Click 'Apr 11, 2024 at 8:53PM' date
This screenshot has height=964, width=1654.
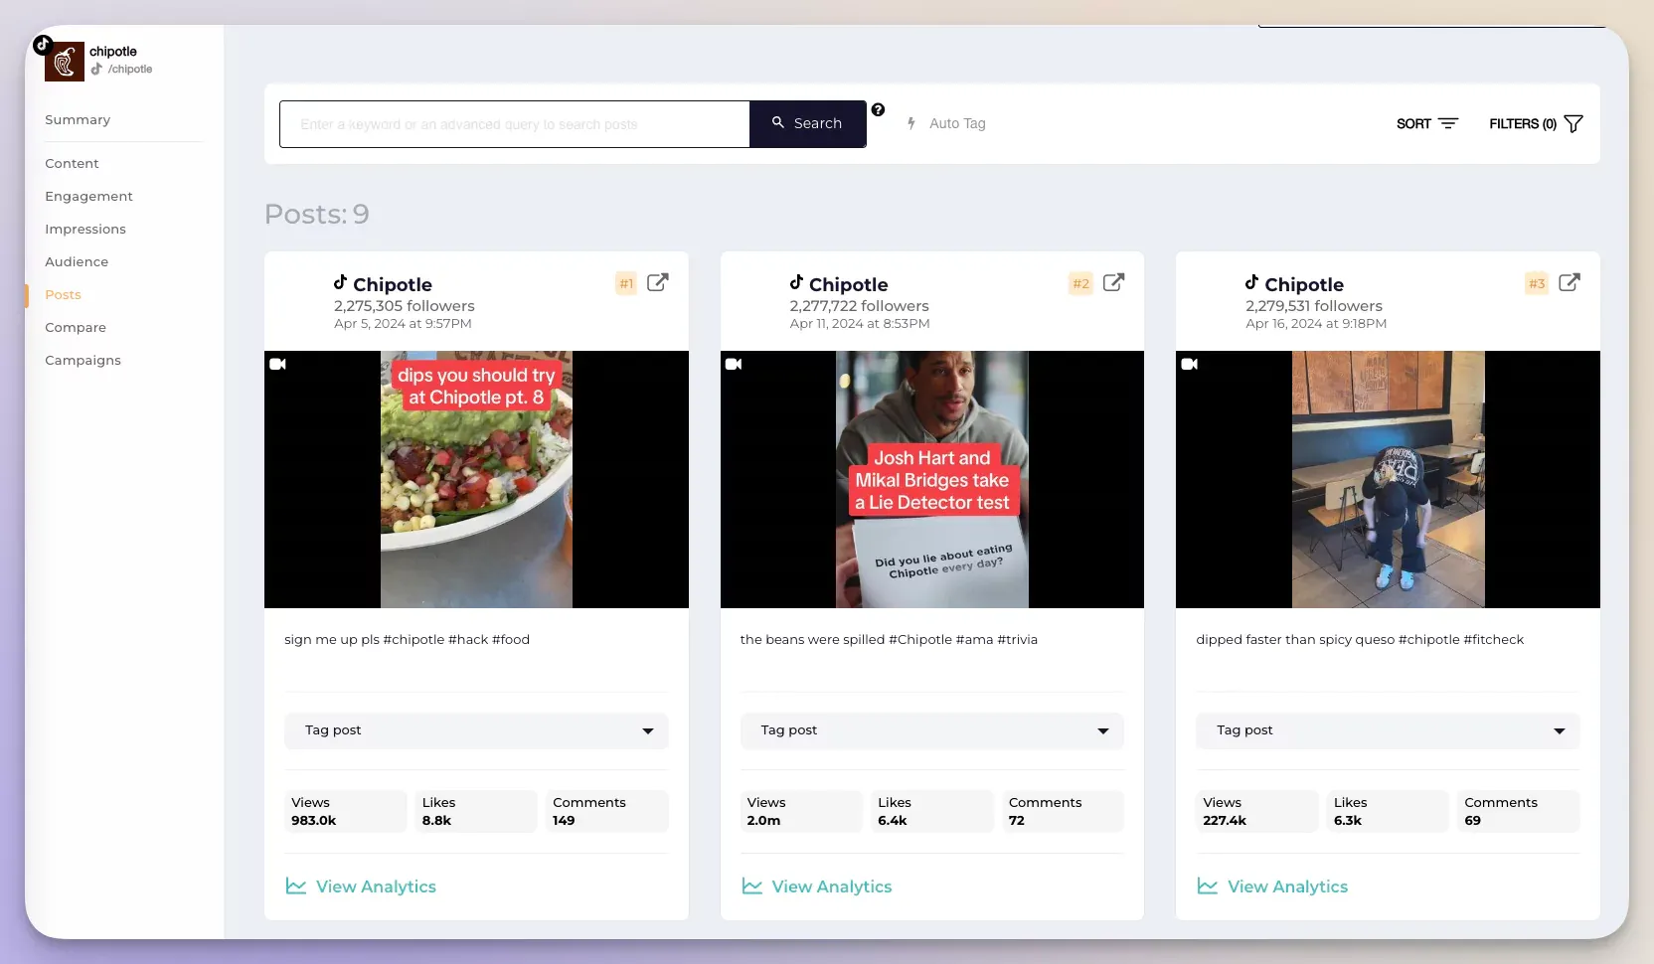860,323
